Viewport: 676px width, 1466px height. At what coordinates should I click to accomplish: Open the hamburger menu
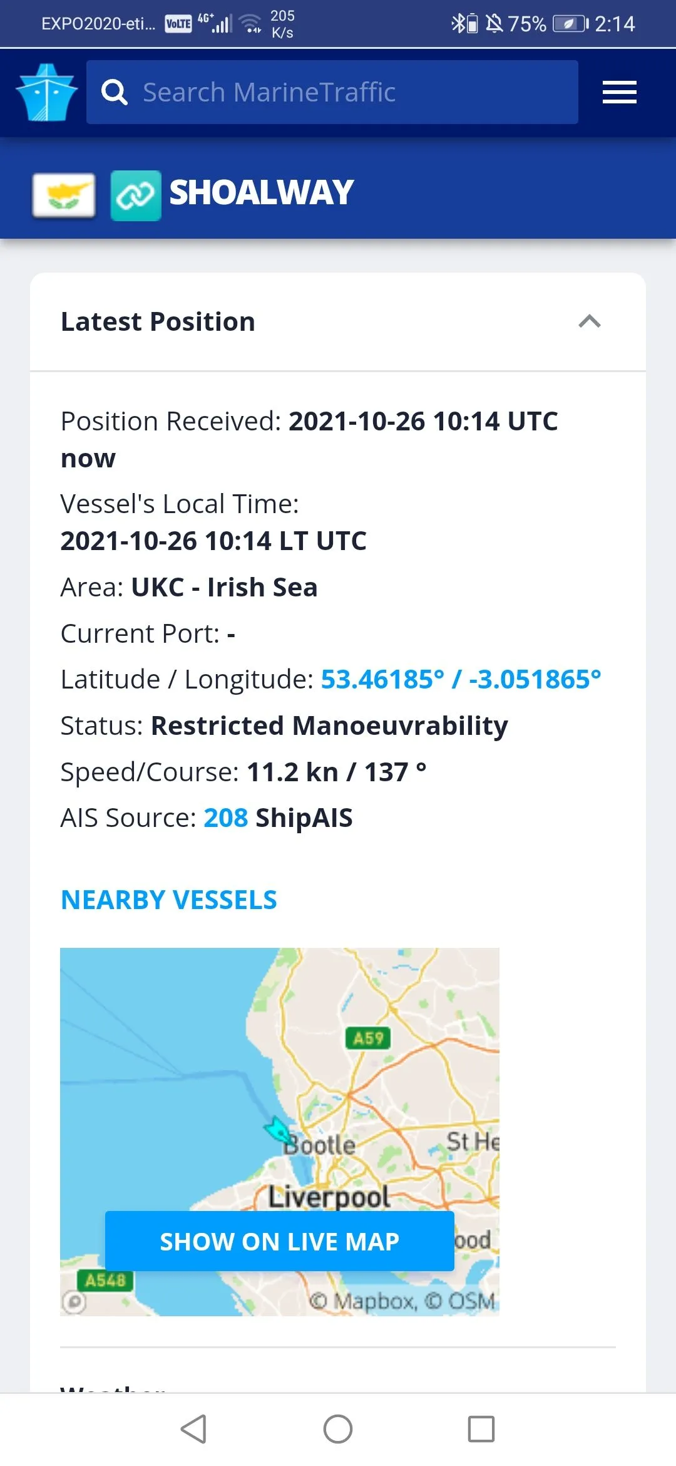pyautogui.click(x=619, y=93)
